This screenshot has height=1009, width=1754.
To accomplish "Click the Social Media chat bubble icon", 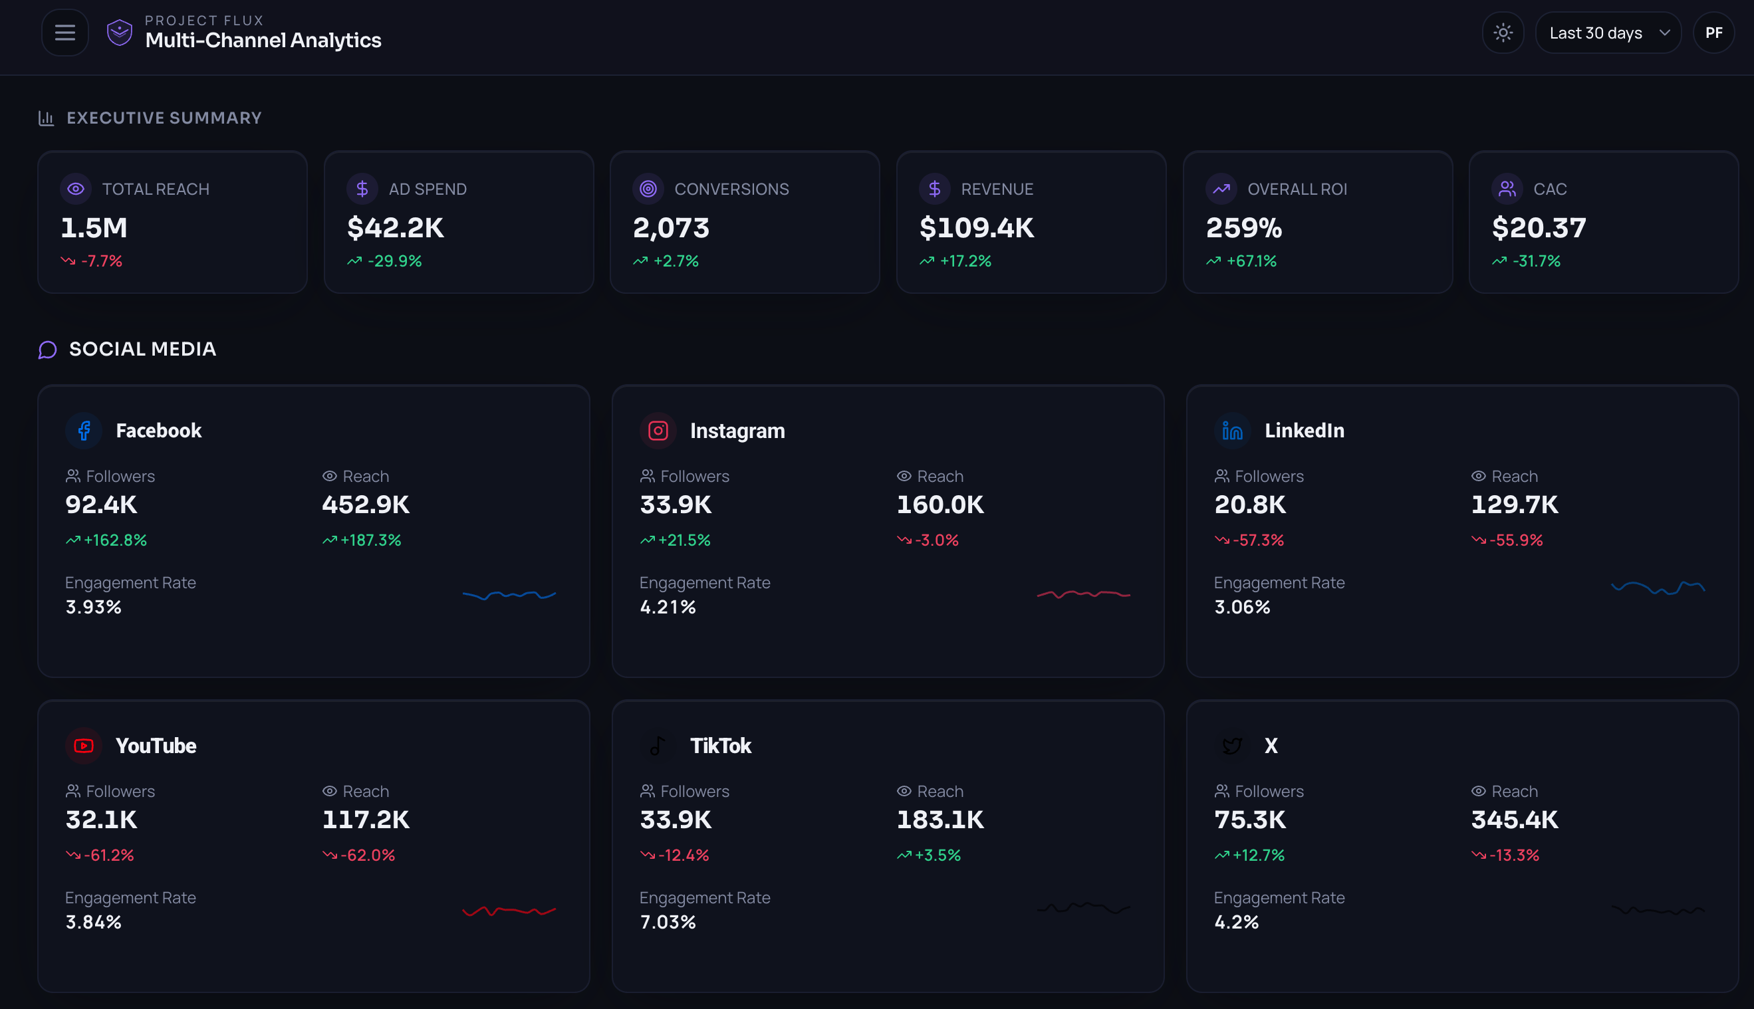I will click(47, 349).
